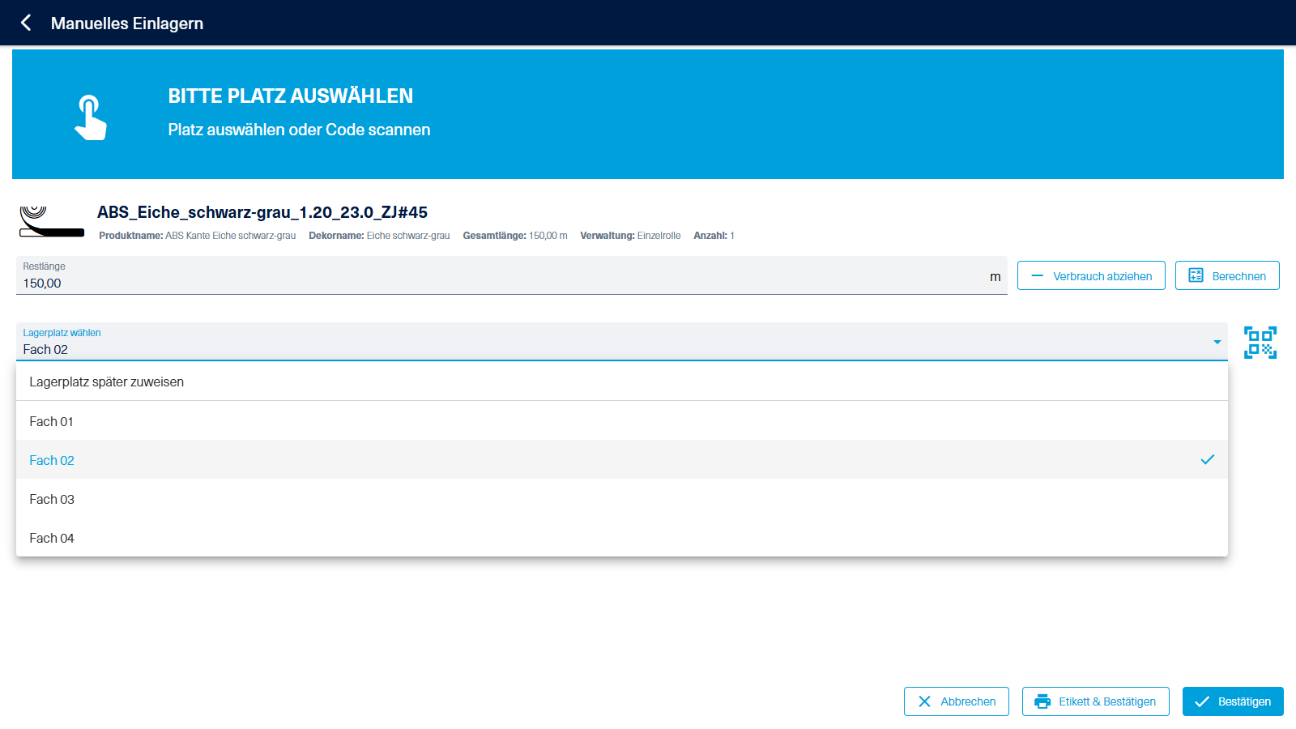Image resolution: width=1296 pixels, height=729 pixels.
Task: Click the hand pointer icon in banner
Action: [91, 117]
